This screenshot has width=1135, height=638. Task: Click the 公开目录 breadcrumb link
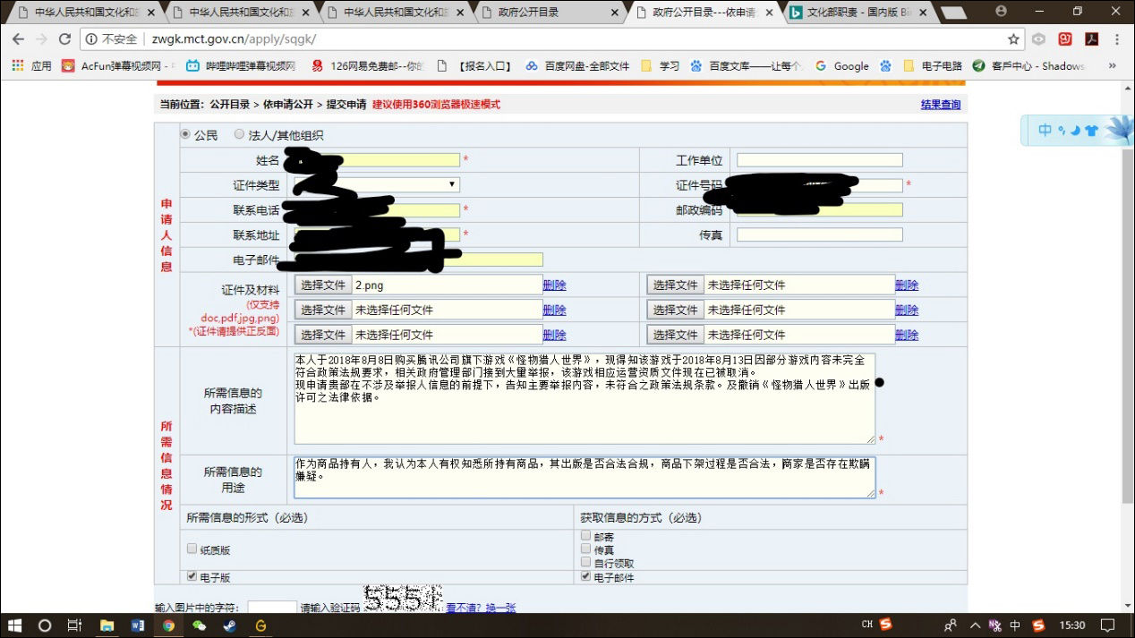click(230, 105)
